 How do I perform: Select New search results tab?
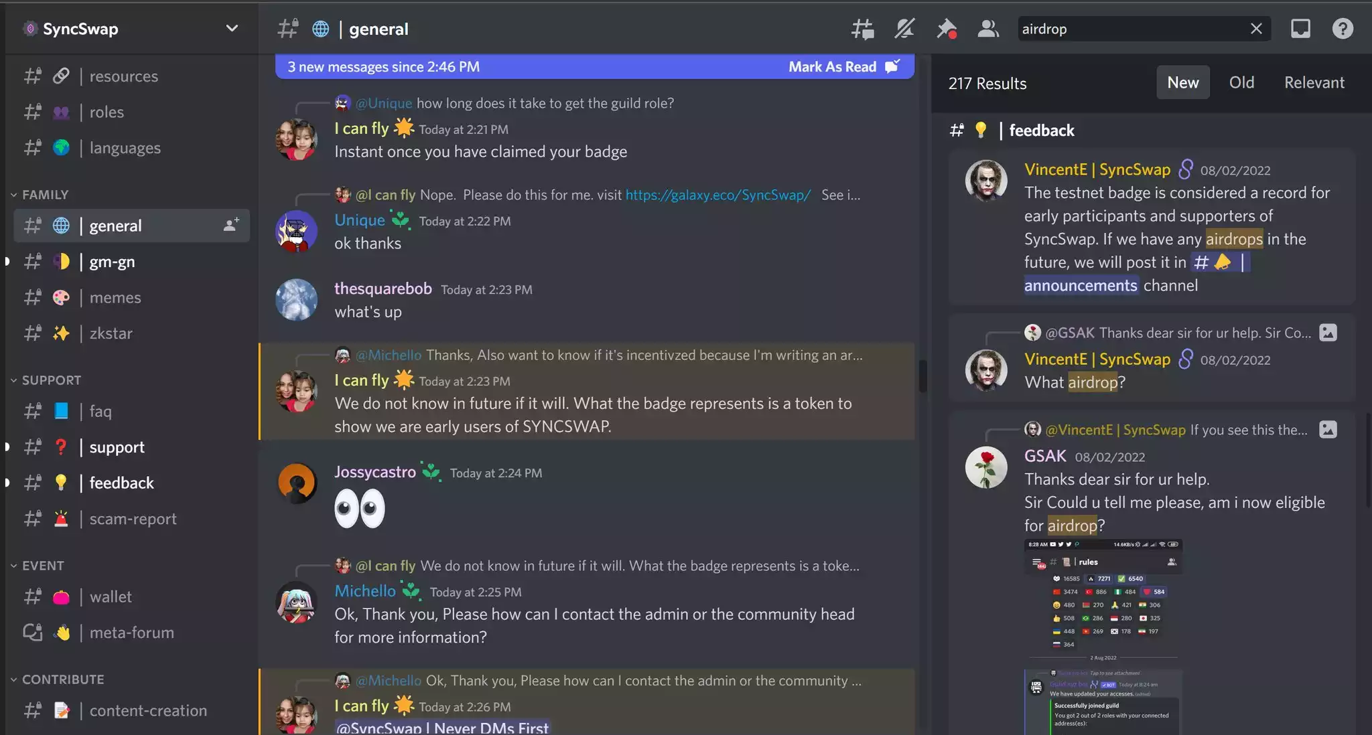[x=1182, y=82]
